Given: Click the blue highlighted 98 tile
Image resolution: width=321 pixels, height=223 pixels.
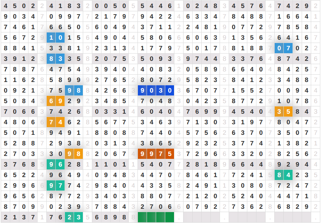Looking at the screenshot, I should (x=74, y=91).
